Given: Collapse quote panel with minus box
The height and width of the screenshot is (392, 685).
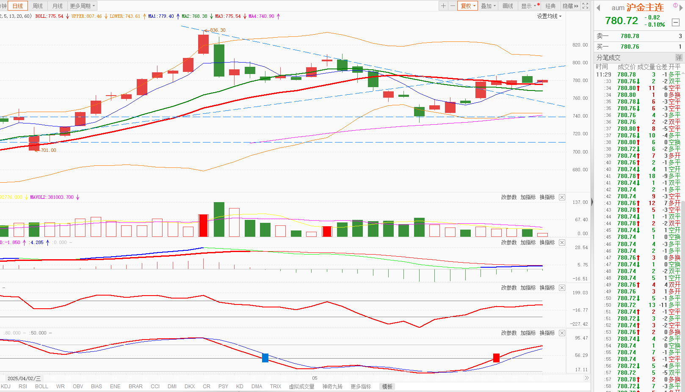Looking at the screenshot, I should tap(676, 22).
